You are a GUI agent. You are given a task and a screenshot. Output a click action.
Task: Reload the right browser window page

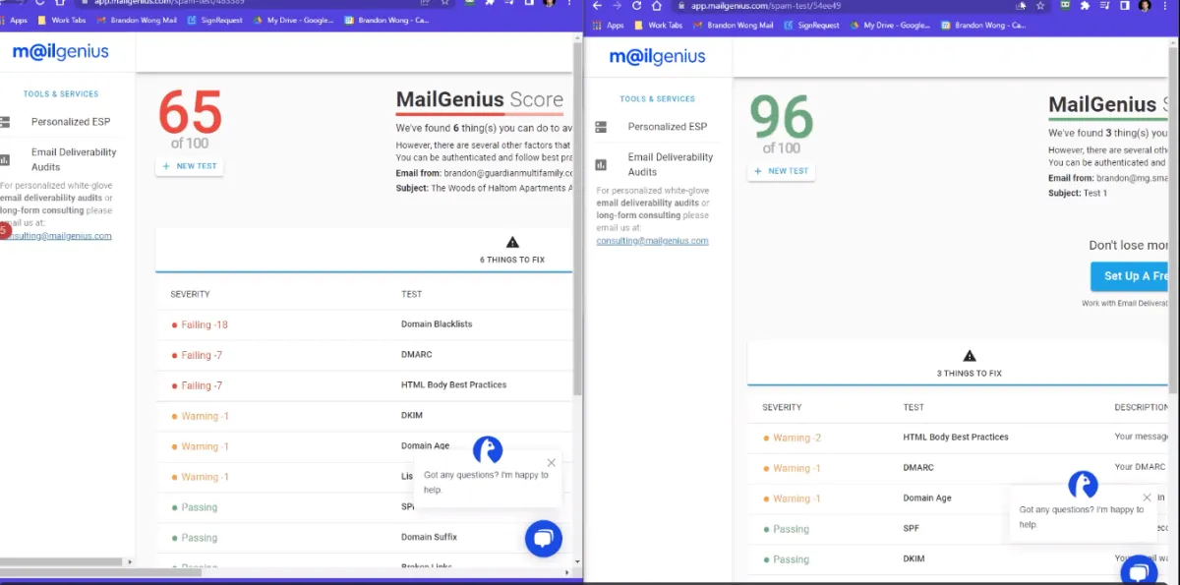click(x=636, y=6)
